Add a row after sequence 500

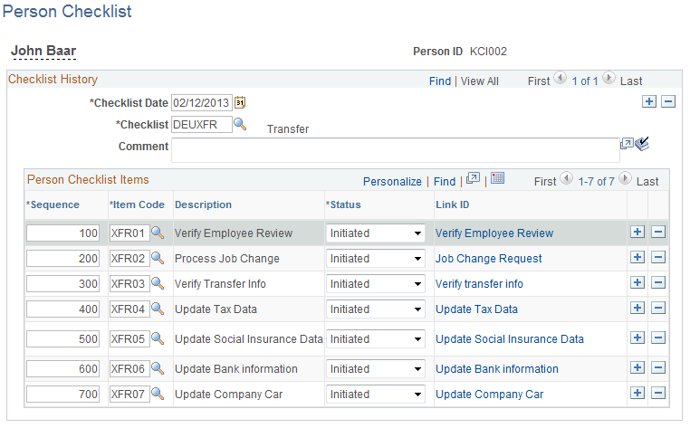click(637, 338)
